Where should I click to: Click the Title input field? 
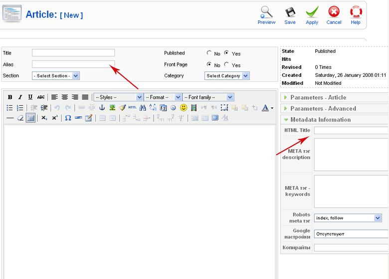click(73, 52)
